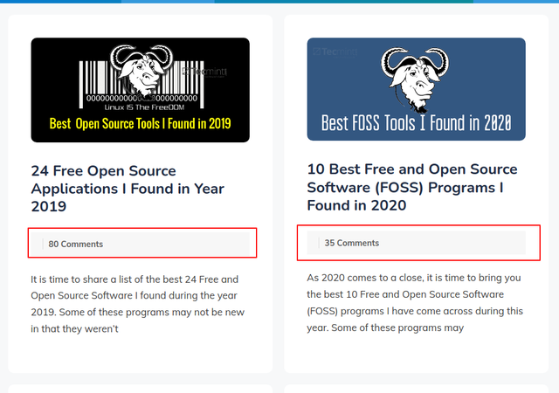Click excerpt text 'As 2020 comes to a close'
This screenshot has height=393, width=559.
[x=415, y=303]
